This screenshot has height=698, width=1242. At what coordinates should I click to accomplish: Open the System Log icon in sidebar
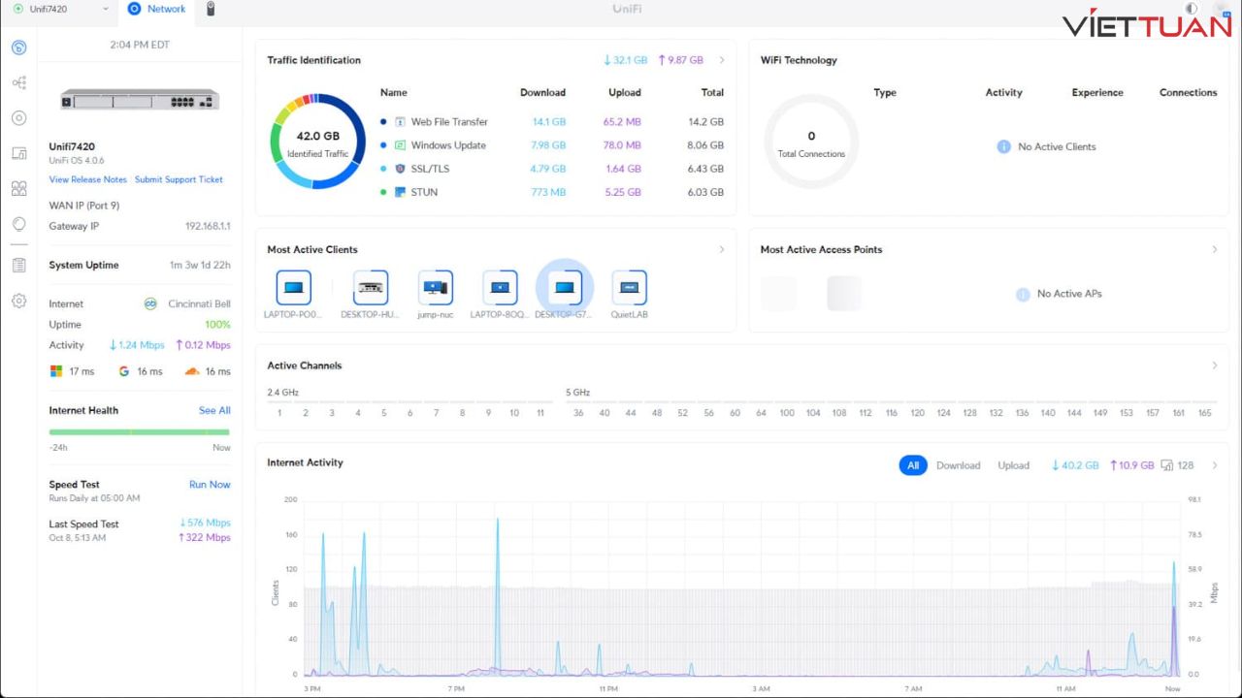click(18, 266)
